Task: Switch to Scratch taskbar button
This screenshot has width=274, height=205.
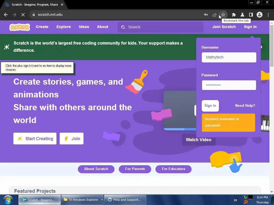Action: [x=40, y=200]
